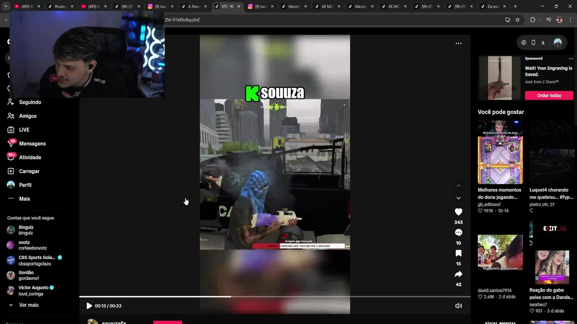
Task: Open swatiw7 creator name
Action: point(538,305)
